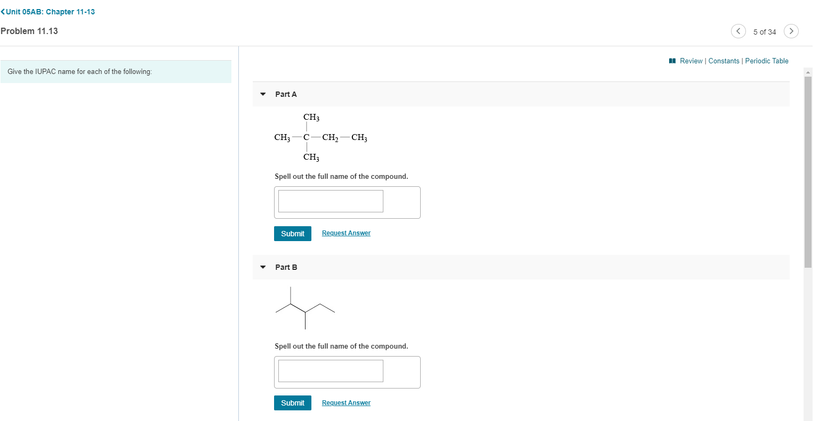The height and width of the screenshot is (421, 819).
Task: Open the Periodic Table link
Action: click(767, 61)
